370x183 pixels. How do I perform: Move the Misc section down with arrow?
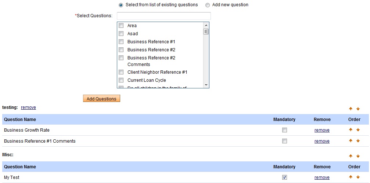coord(358,156)
